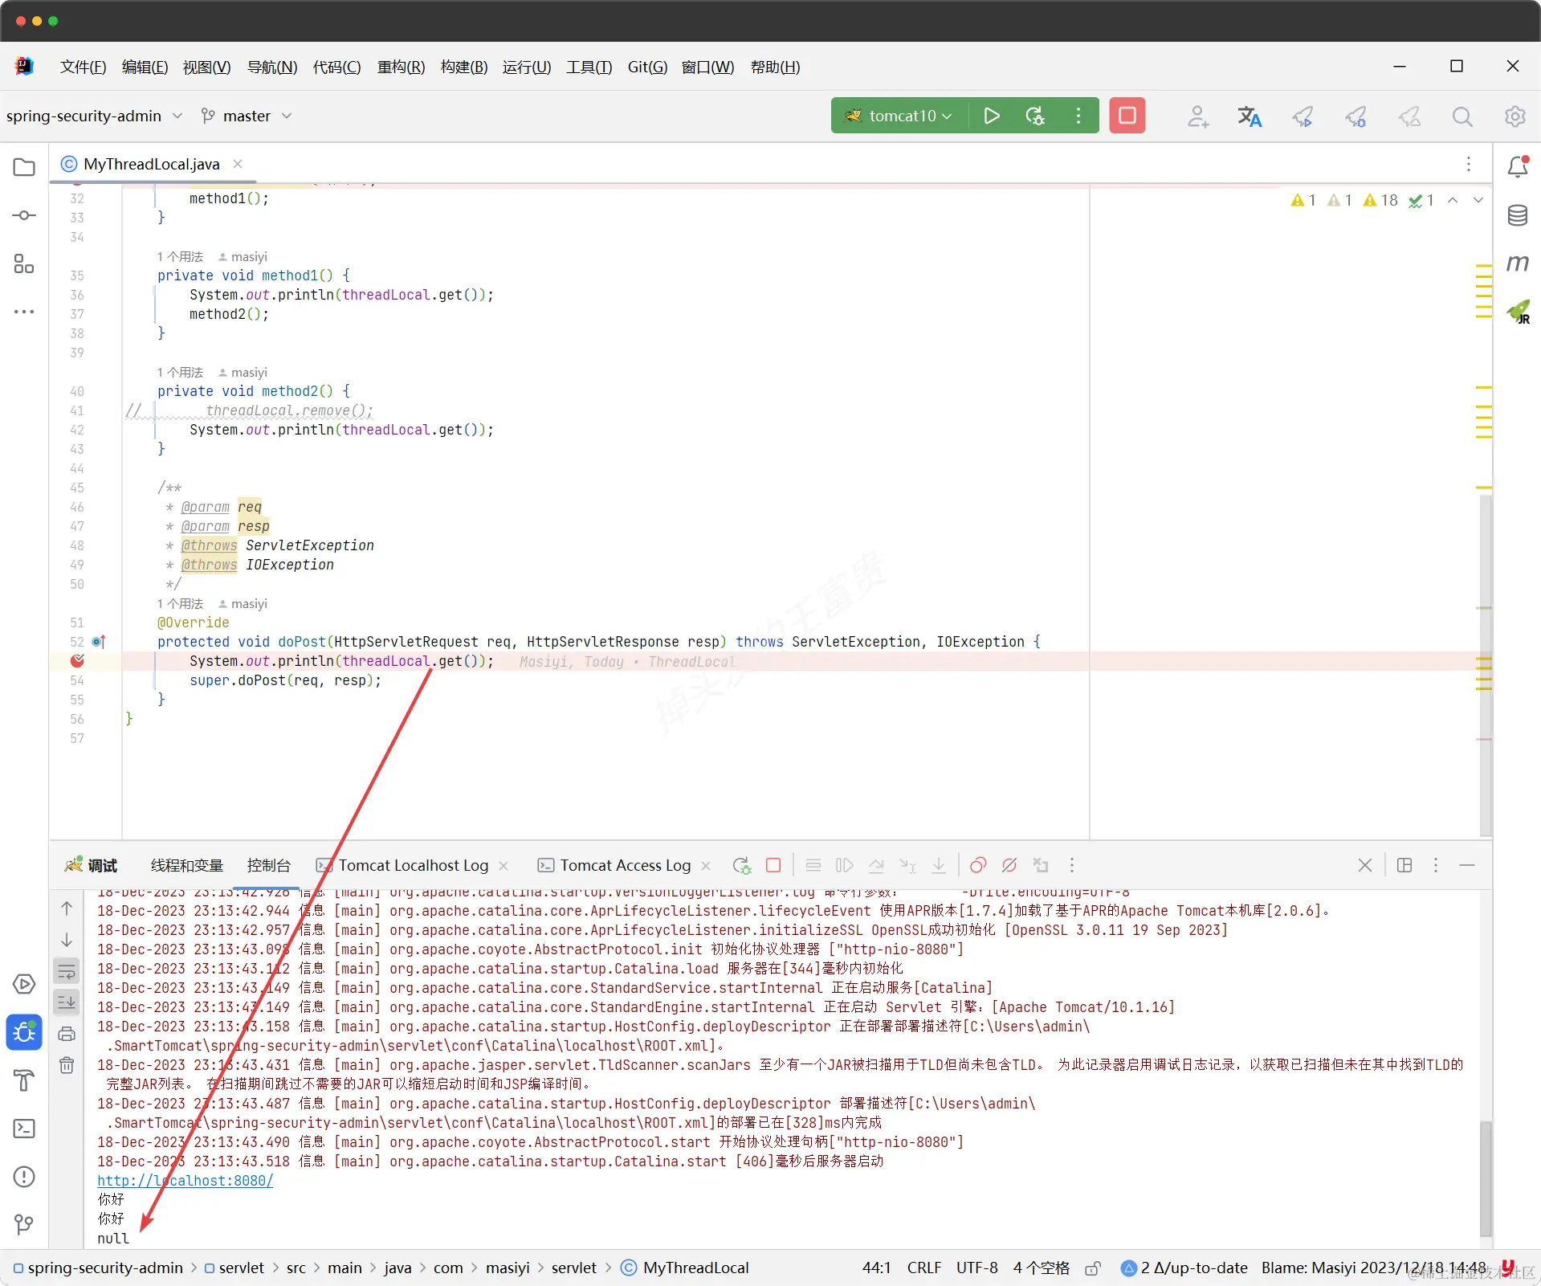Click 44:1 cursor position indicator
1541x1286 pixels.
pyautogui.click(x=876, y=1268)
